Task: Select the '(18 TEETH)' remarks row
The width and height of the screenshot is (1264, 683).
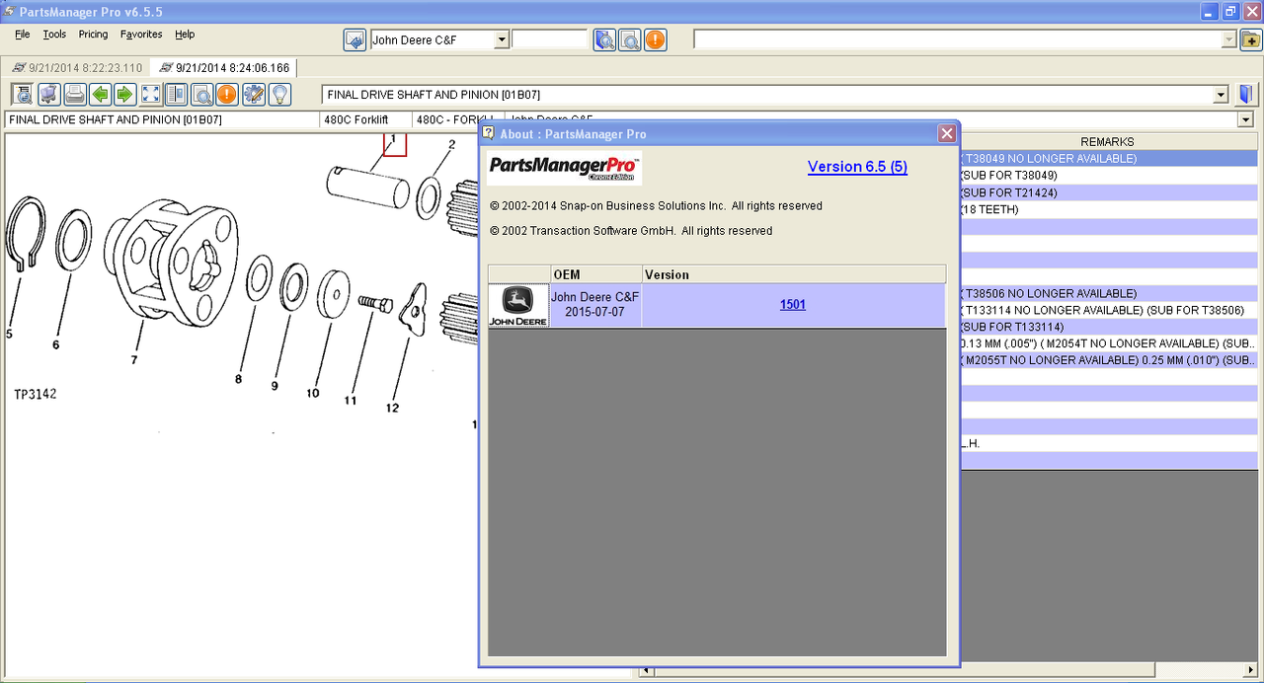Action: point(1107,209)
